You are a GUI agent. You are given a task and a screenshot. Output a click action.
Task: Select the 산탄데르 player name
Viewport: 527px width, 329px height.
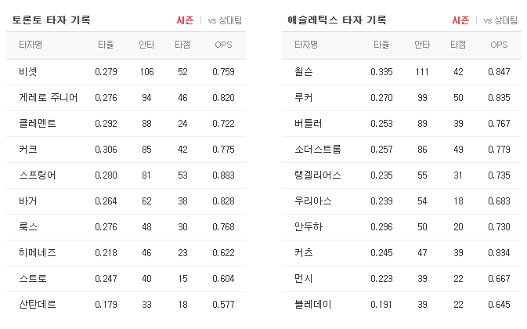point(38,305)
